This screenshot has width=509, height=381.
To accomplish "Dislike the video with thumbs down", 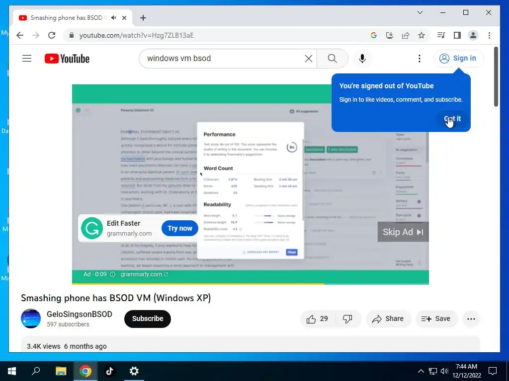I will [x=347, y=319].
